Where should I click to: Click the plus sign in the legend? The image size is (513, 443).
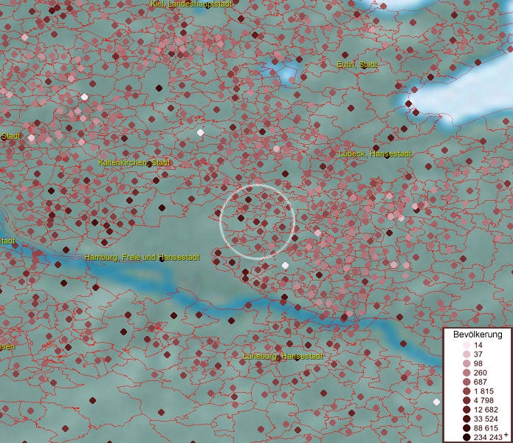click(506, 435)
